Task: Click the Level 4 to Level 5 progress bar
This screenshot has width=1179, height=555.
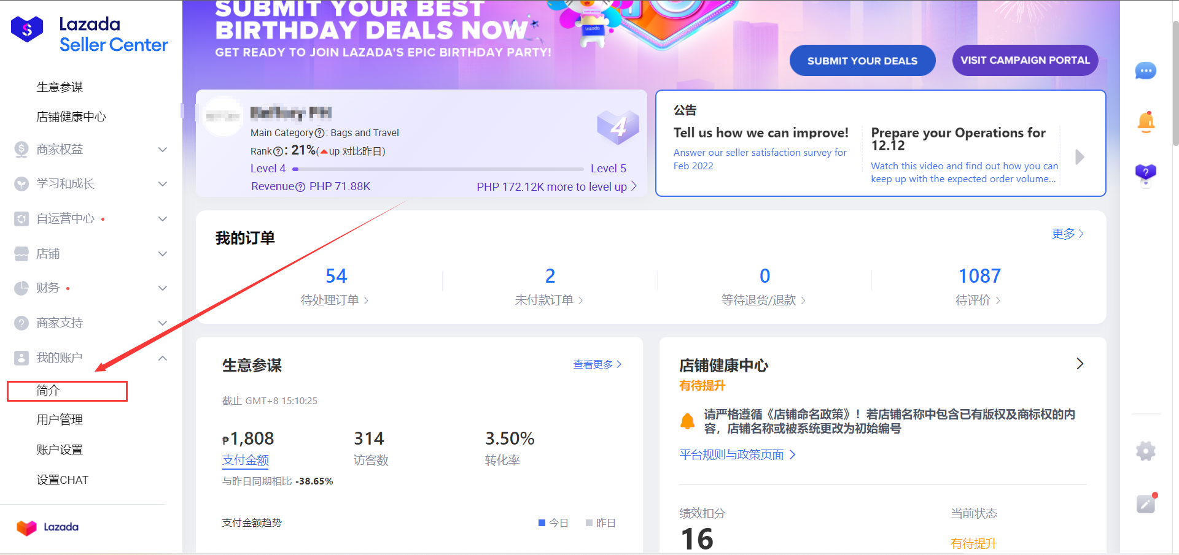Action: (438, 169)
